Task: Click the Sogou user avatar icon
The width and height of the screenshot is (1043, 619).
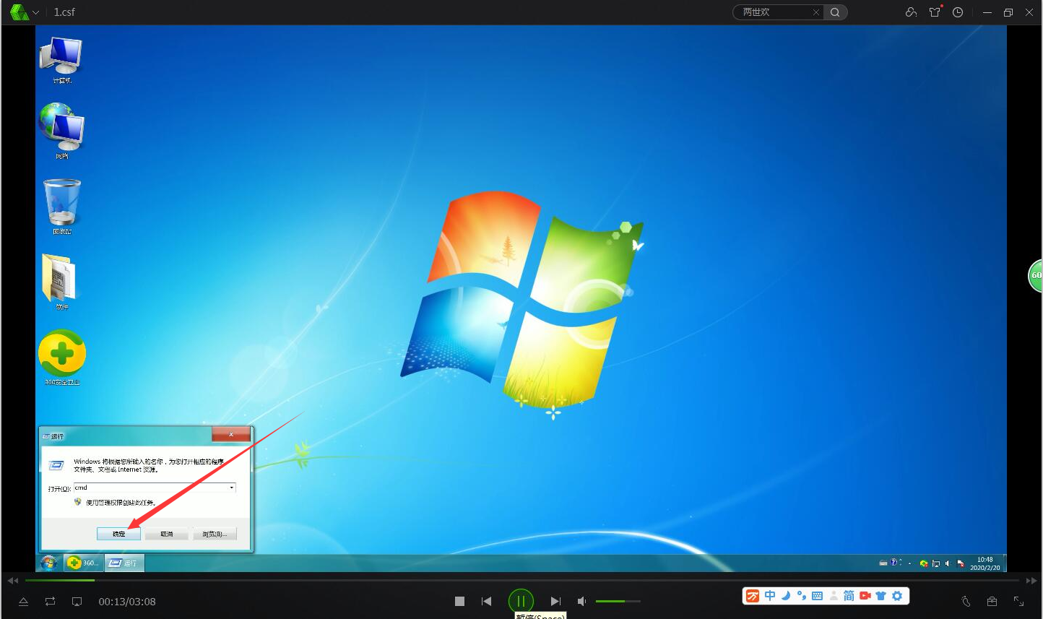Action: tap(834, 596)
